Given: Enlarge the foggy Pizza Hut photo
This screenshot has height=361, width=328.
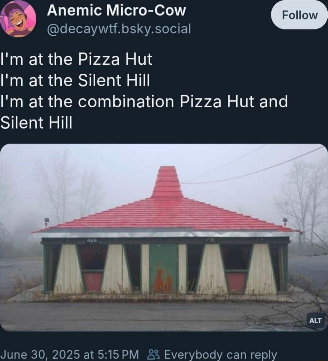Looking at the screenshot, I should pyautogui.click(x=164, y=237).
